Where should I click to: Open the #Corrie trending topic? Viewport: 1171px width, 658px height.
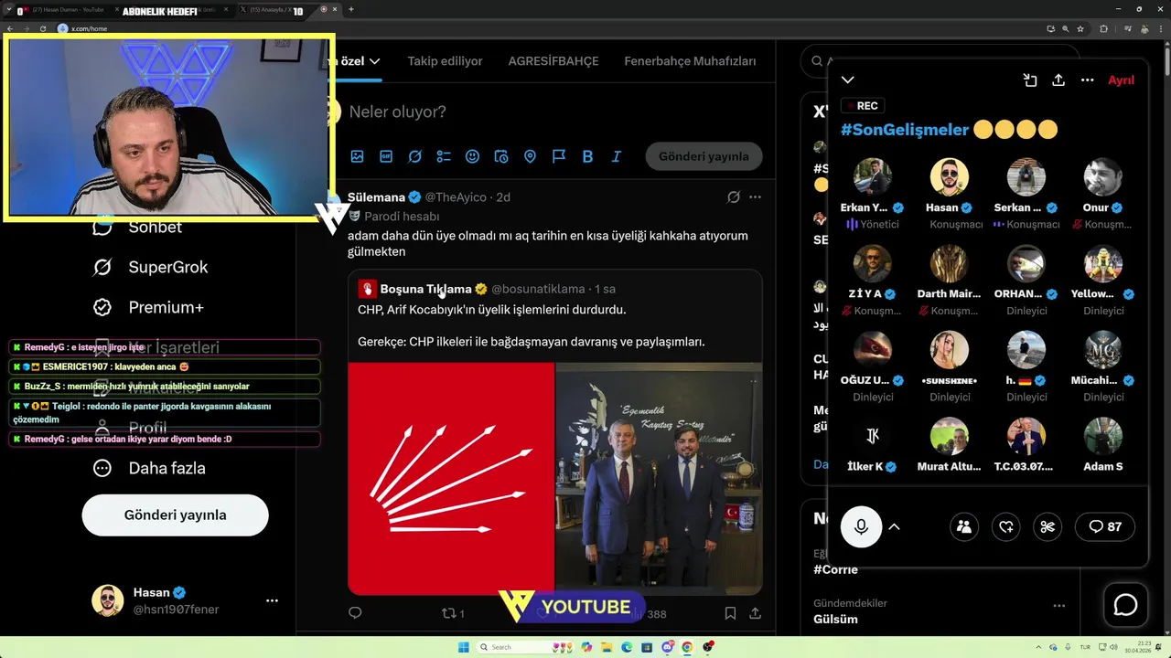(835, 569)
